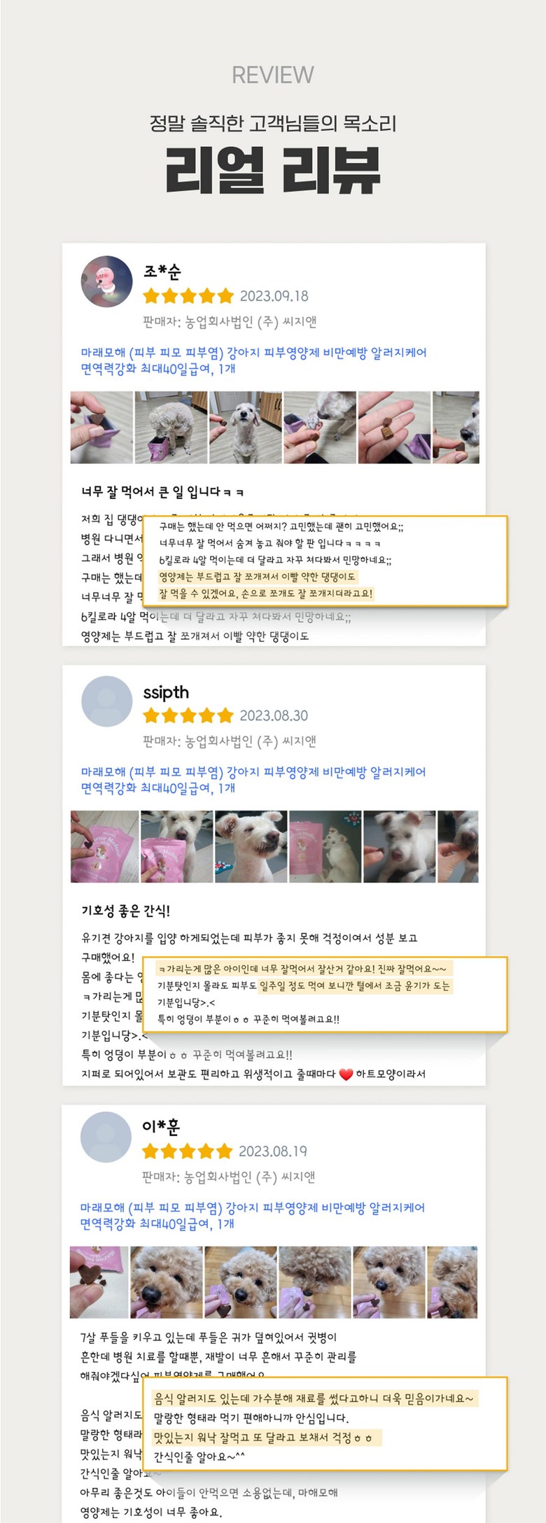
Task: Open ssipth's first pink package photo
Action: (x=104, y=846)
